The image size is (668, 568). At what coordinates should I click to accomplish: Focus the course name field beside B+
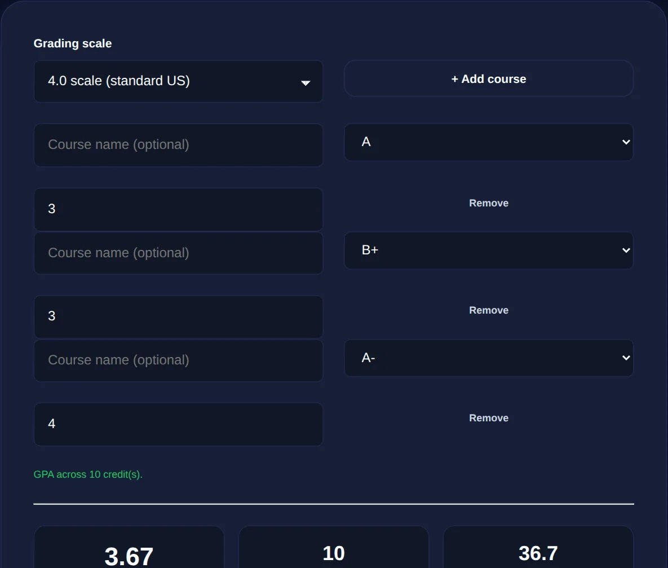point(178,253)
